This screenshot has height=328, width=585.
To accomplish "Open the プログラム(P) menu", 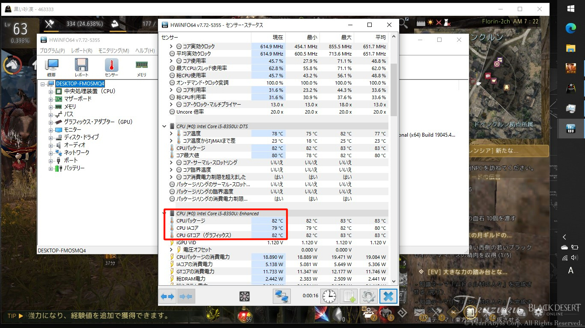I will coord(52,51).
